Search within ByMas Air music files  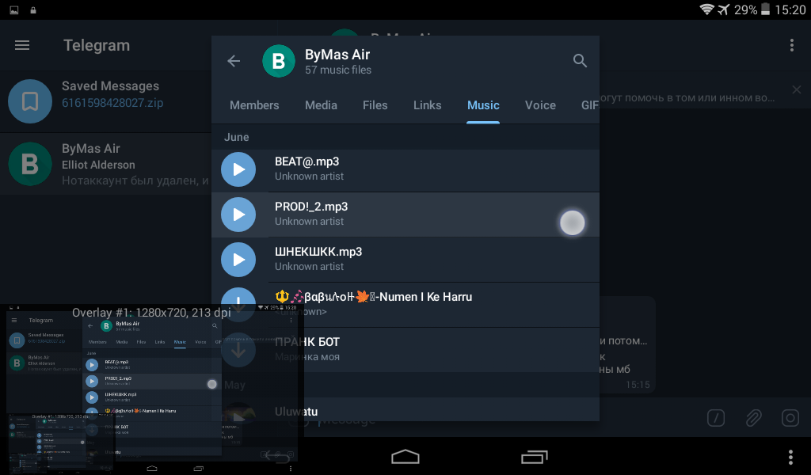tap(580, 61)
